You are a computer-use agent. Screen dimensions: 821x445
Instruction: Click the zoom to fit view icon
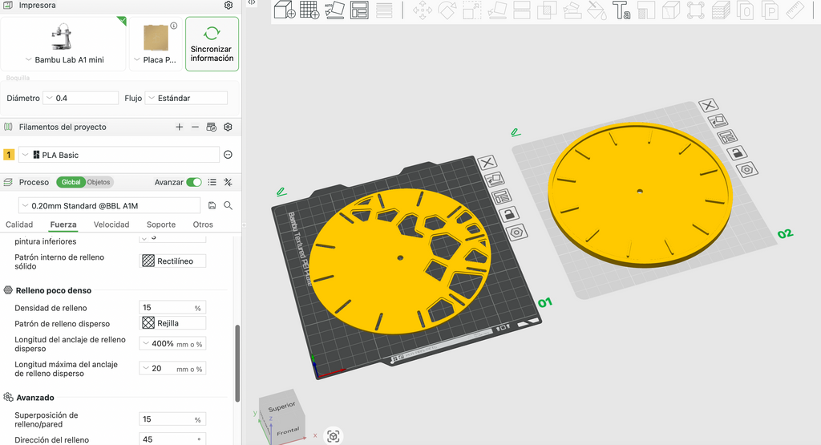tap(333, 435)
